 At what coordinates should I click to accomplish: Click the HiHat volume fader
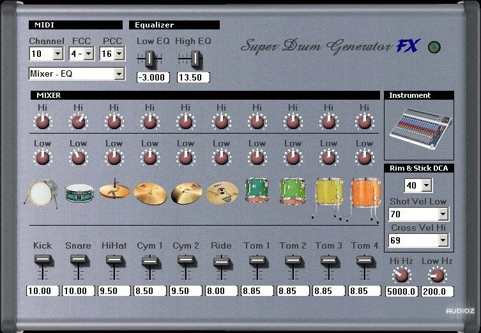coord(114,259)
